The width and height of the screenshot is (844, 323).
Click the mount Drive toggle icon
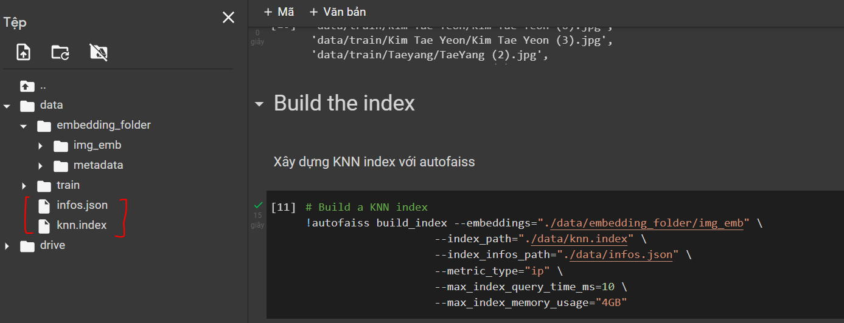98,52
